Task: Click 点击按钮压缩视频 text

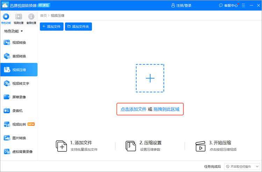Action: pos(223,149)
